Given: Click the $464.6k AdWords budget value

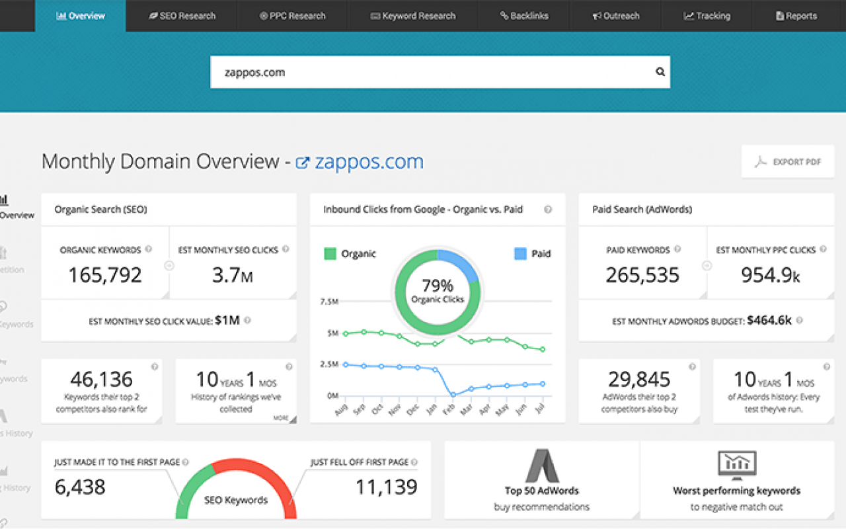Looking at the screenshot, I should tap(769, 320).
